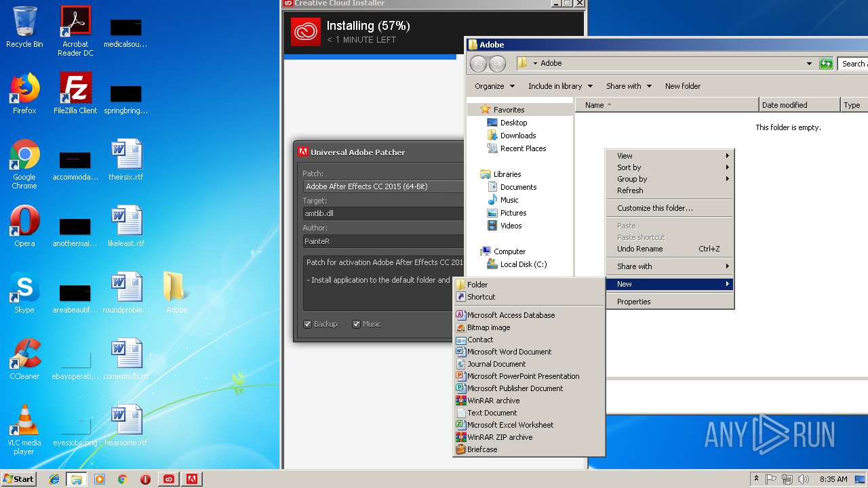The height and width of the screenshot is (488, 868).
Task: Click the Explorer forward arrow button
Action: click(x=498, y=64)
